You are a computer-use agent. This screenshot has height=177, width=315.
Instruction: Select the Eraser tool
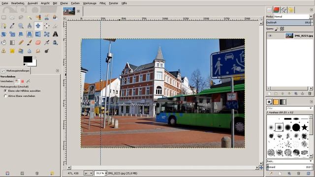click(x=38, y=43)
